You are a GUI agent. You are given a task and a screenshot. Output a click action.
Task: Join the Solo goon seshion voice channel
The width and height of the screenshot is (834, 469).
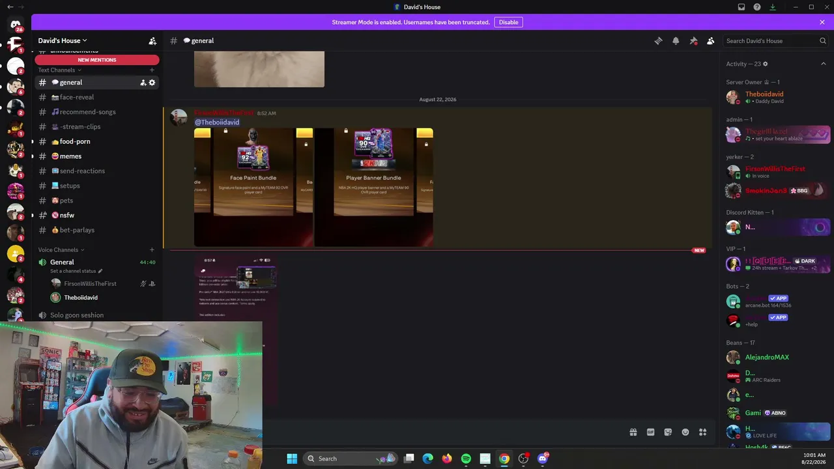[97, 315]
